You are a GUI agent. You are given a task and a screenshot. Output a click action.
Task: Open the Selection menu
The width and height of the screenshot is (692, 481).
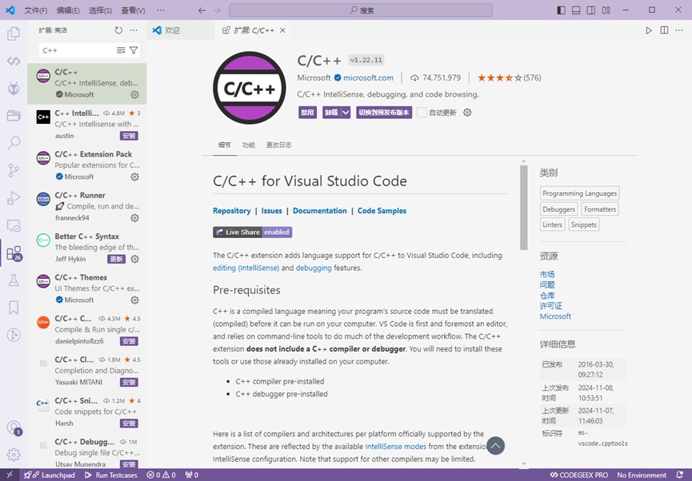100,10
